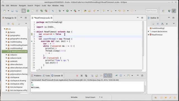Open the External Tools dropdown arrow
Image resolution: width=179 pixels, height=101 pixels.
(x=79, y=11)
